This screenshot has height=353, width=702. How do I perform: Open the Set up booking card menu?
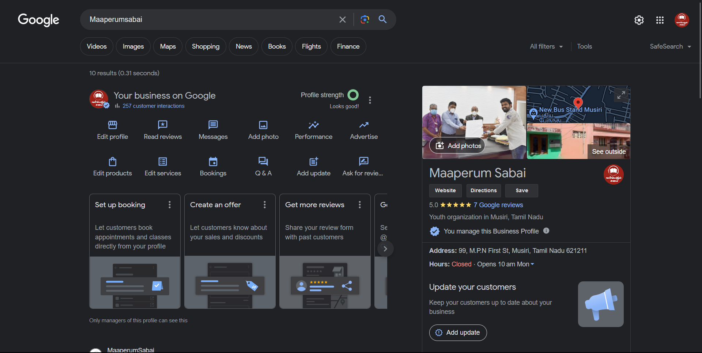pos(169,205)
